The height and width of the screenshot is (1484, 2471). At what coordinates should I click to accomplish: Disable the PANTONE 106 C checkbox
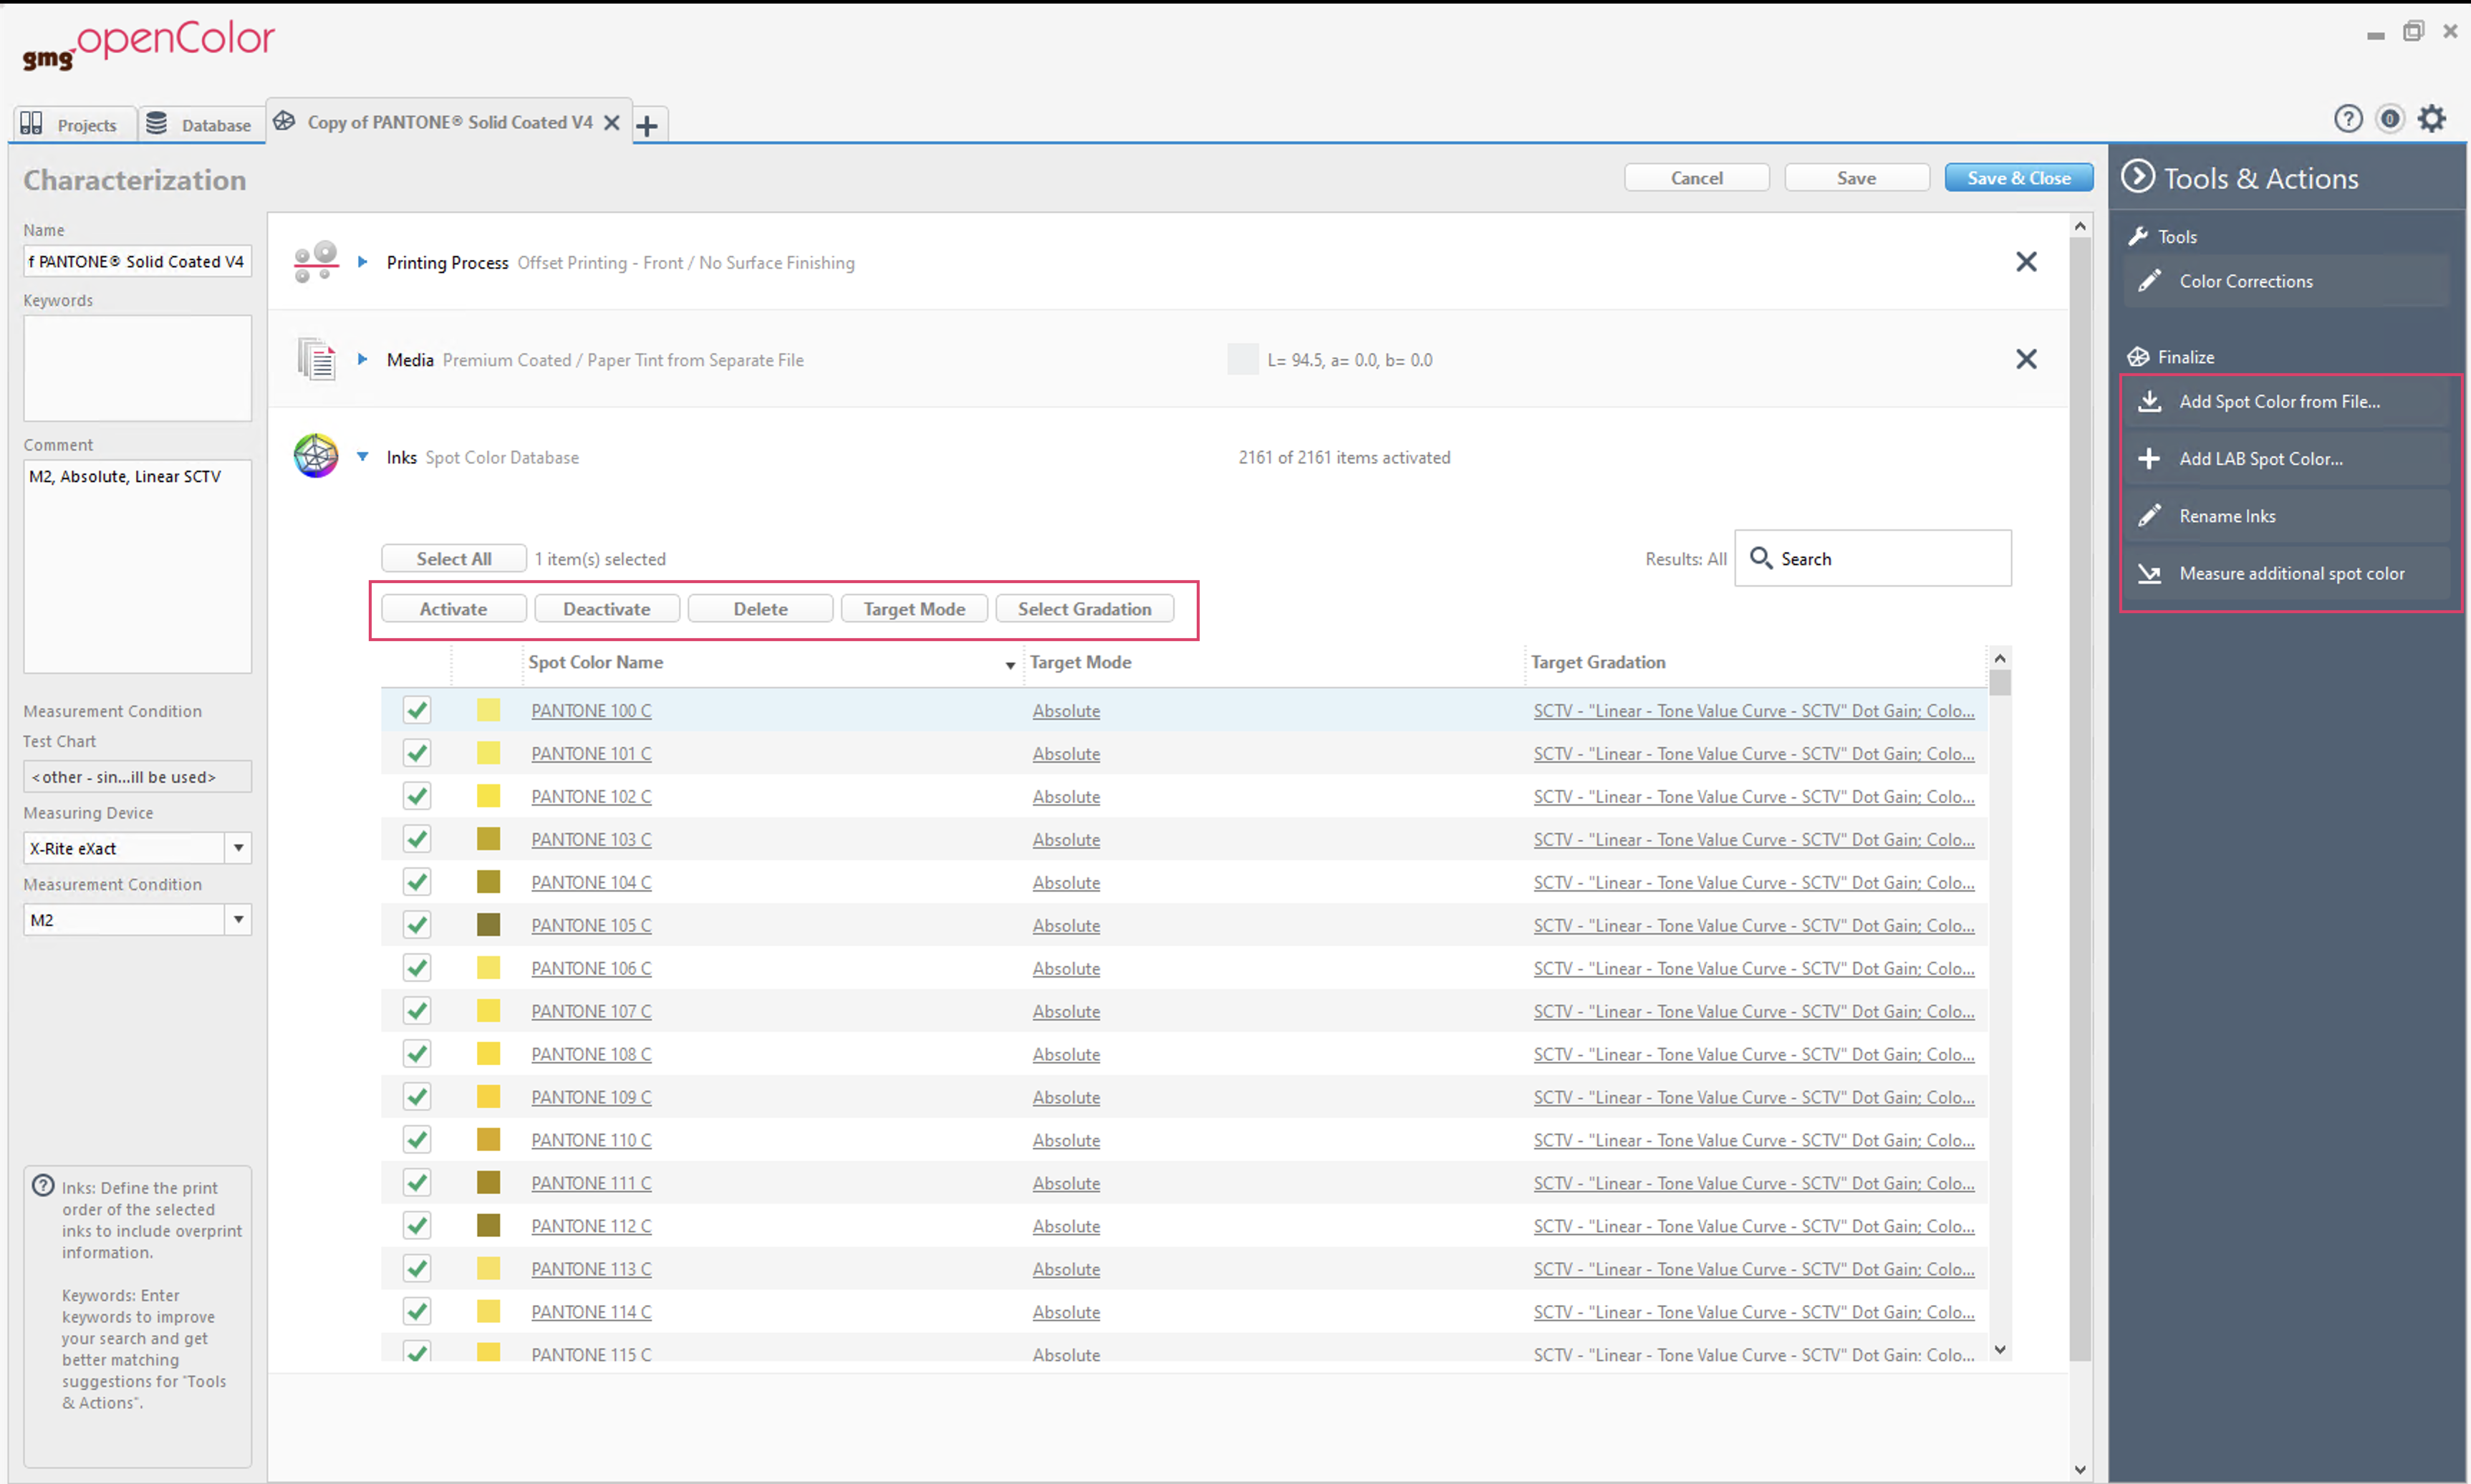pos(417,968)
